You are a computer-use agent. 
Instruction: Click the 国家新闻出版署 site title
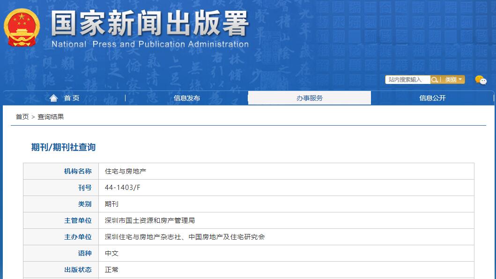point(150,23)
